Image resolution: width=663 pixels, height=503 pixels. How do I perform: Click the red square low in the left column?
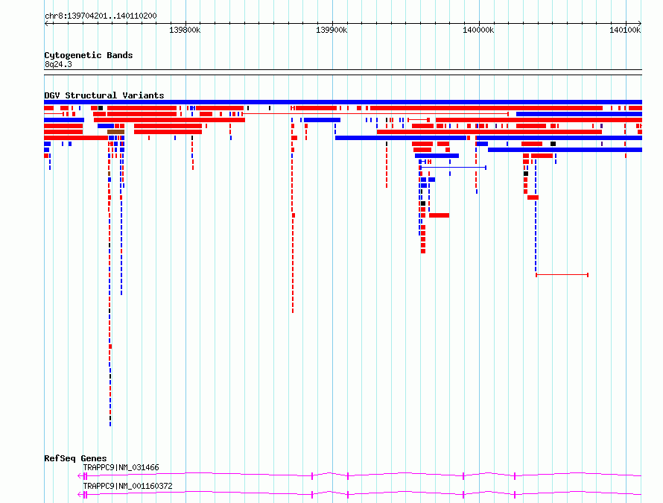[x=110, y=347]
